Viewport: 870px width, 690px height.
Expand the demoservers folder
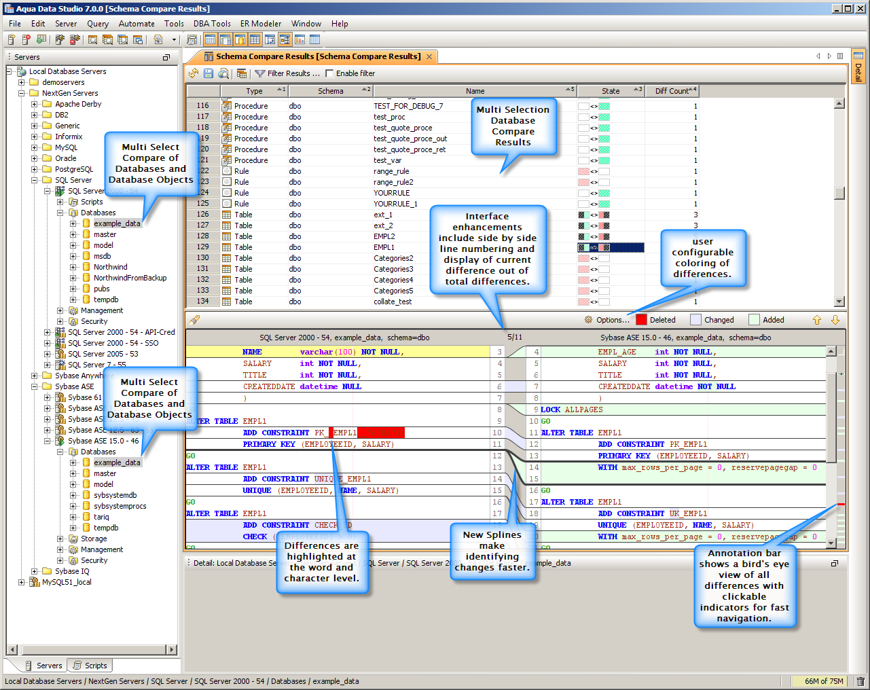(22, 82)
